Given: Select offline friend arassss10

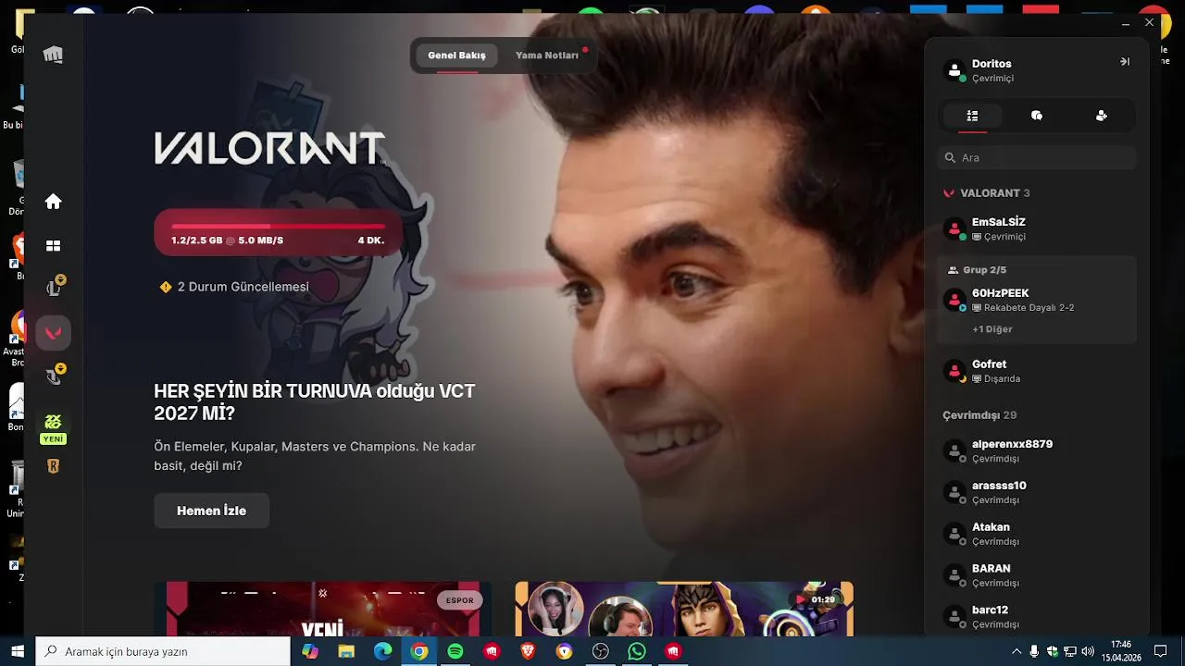Looking at the screenshot, I should [x=1037, y=492].
